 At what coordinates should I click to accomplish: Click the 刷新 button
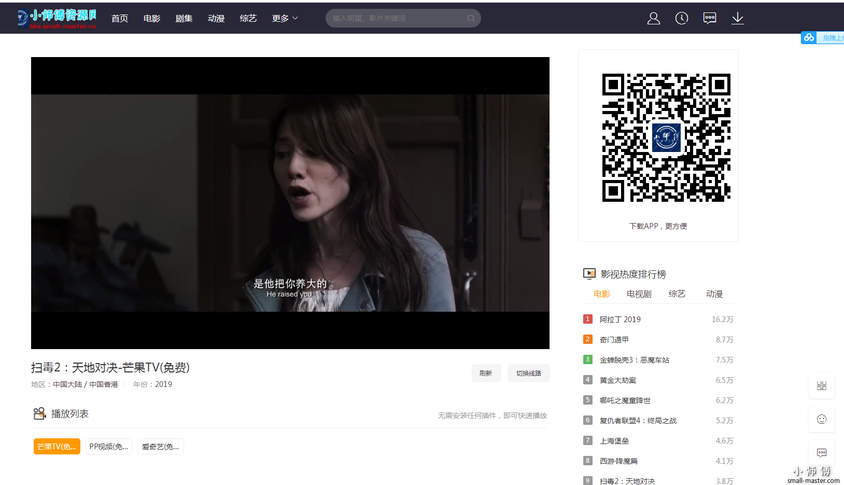(486, 373)
